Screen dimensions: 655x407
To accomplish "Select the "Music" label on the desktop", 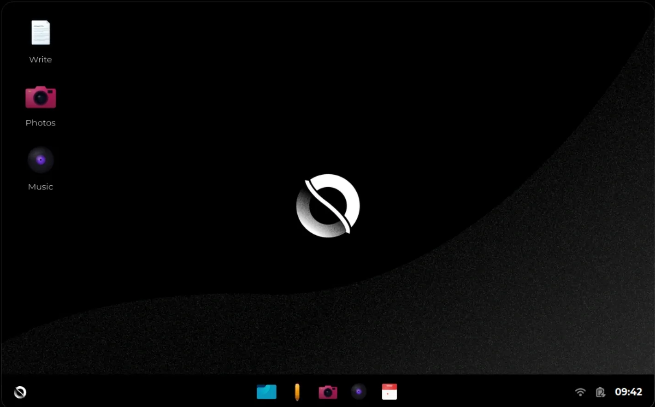I will (x=41, y=187).
